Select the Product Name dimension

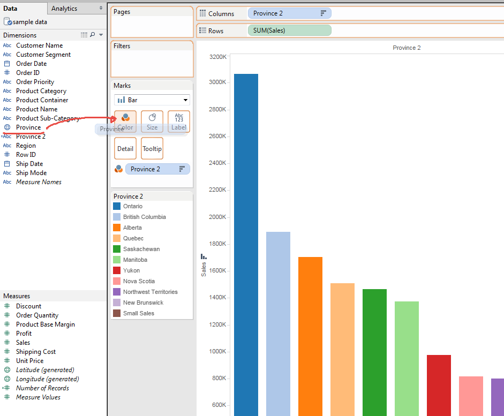[x=36, y=109]
